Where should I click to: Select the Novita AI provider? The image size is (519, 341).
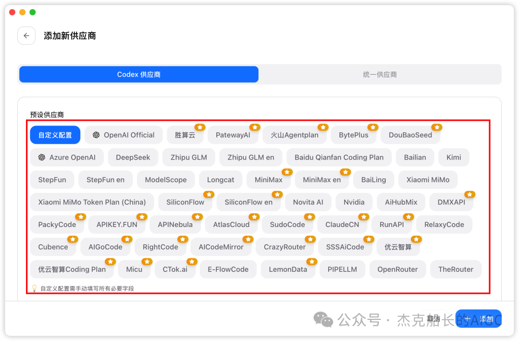pos(308,202)
